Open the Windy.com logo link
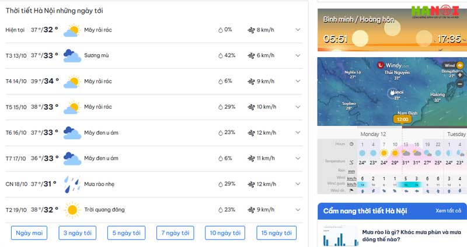Viewport: 467px width, 247px height. pos(393,65)
